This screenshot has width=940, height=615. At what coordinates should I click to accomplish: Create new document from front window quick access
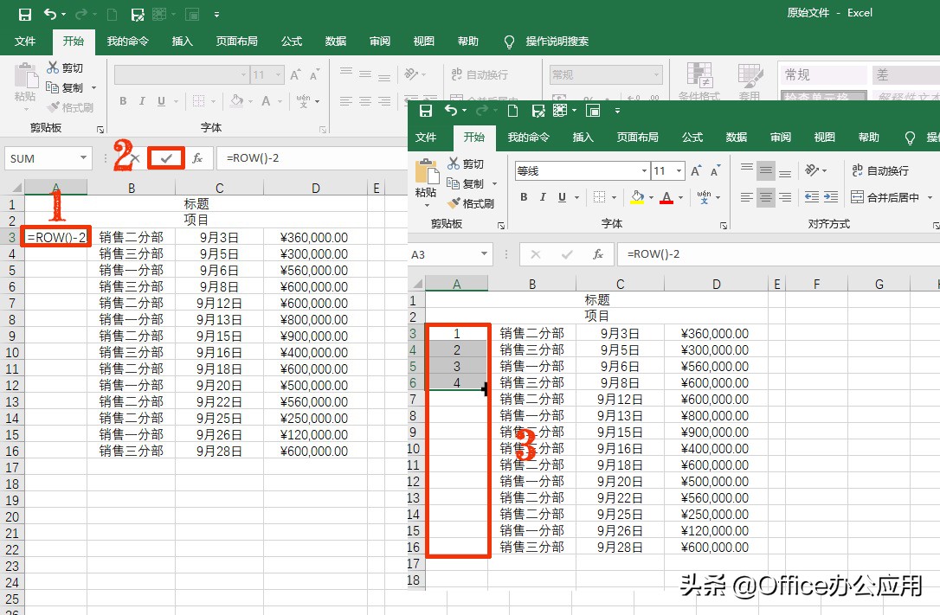point(512,111)
